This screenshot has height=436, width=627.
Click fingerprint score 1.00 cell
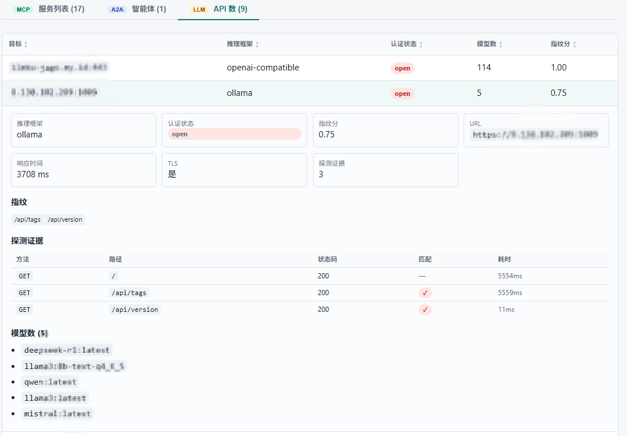point(559,68)
